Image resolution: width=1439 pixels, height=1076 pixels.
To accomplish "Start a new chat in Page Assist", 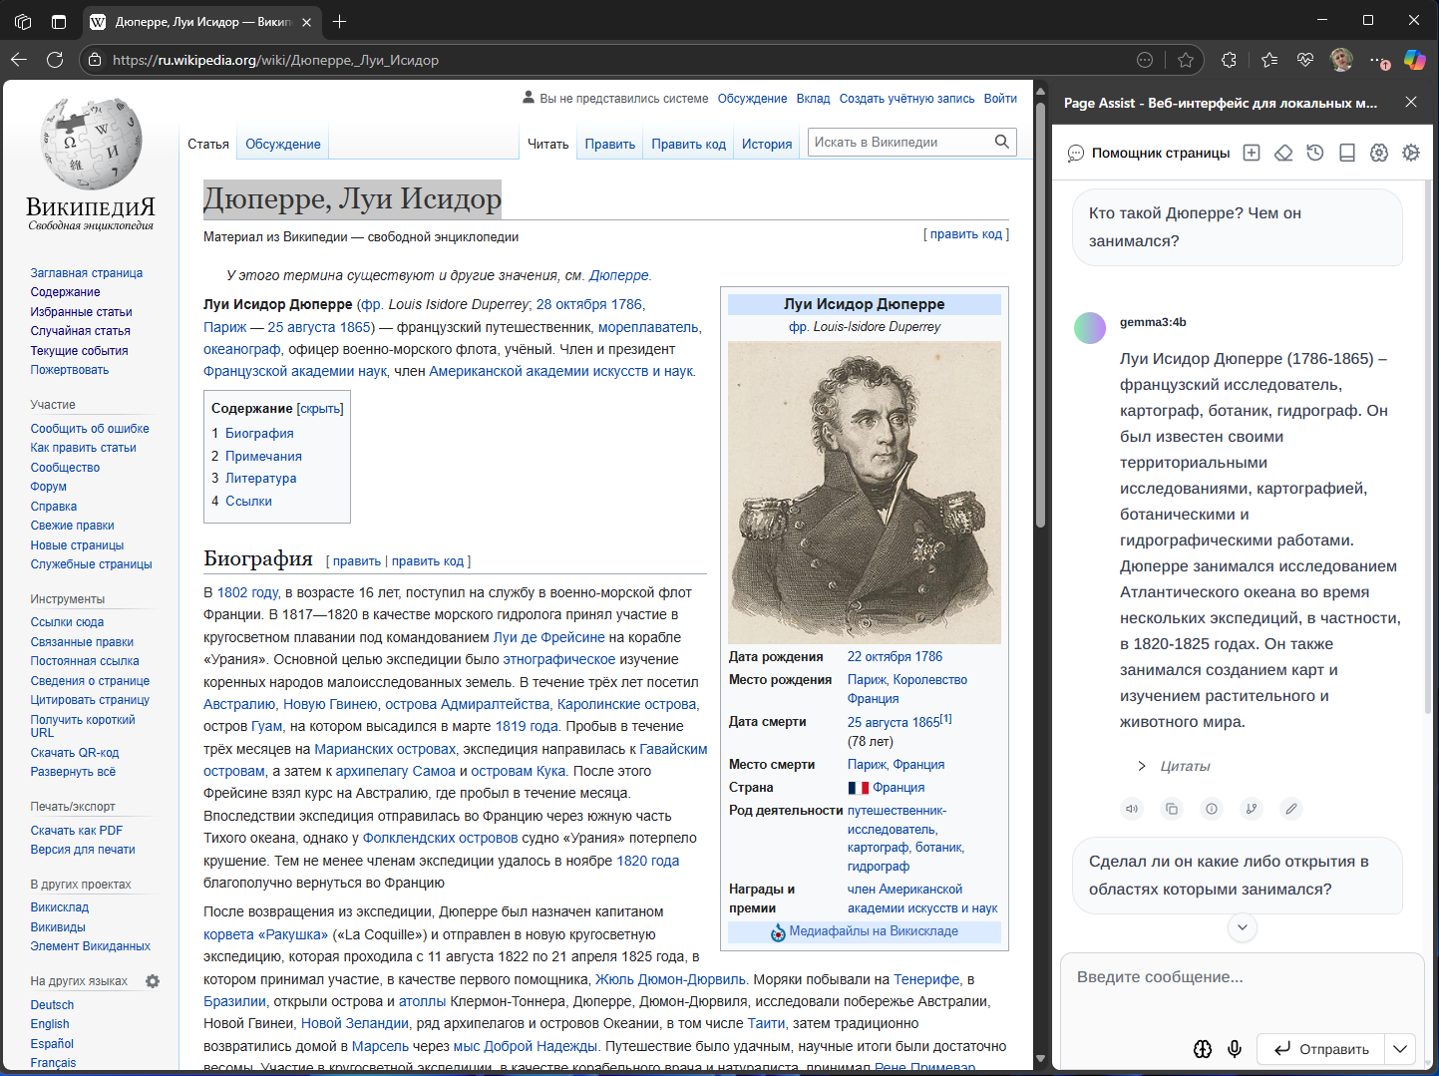I will point(1252,153).
